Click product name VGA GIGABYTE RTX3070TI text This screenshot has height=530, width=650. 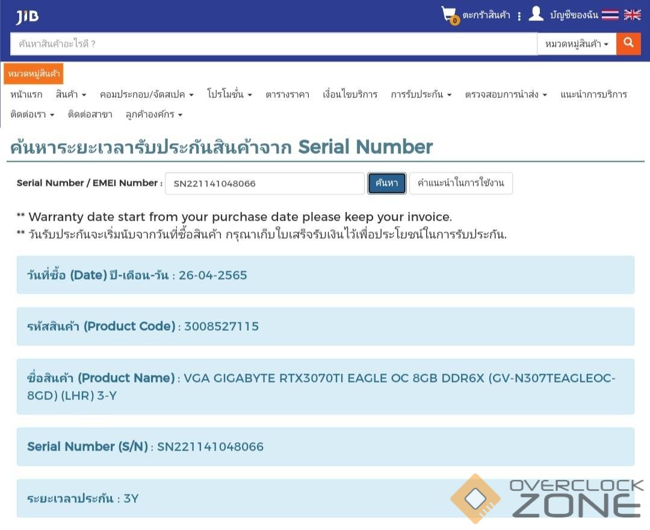coord(321,386)
